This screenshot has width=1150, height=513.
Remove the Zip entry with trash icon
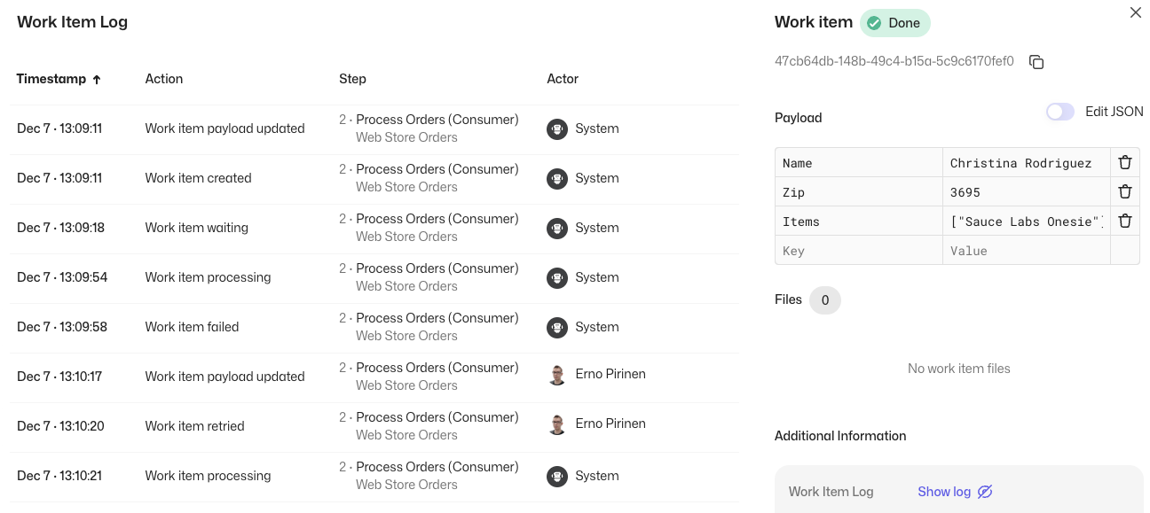click(x=1124, y=191)
